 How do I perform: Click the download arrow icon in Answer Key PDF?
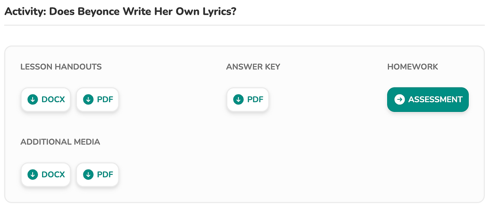238,99
